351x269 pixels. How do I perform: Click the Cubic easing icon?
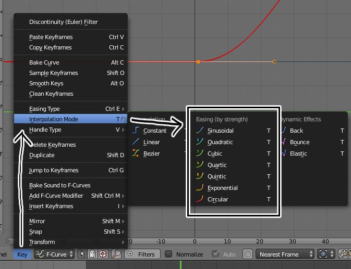(x=200, y=153)
